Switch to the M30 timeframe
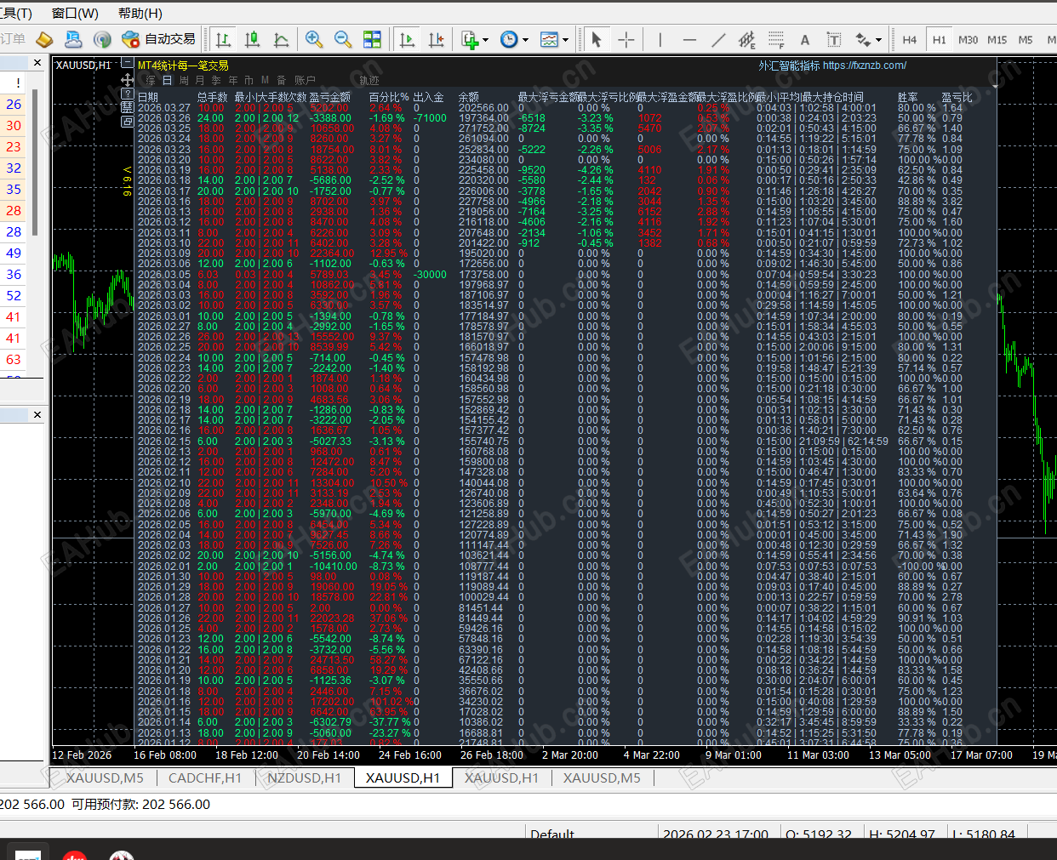 coord(968,40)
